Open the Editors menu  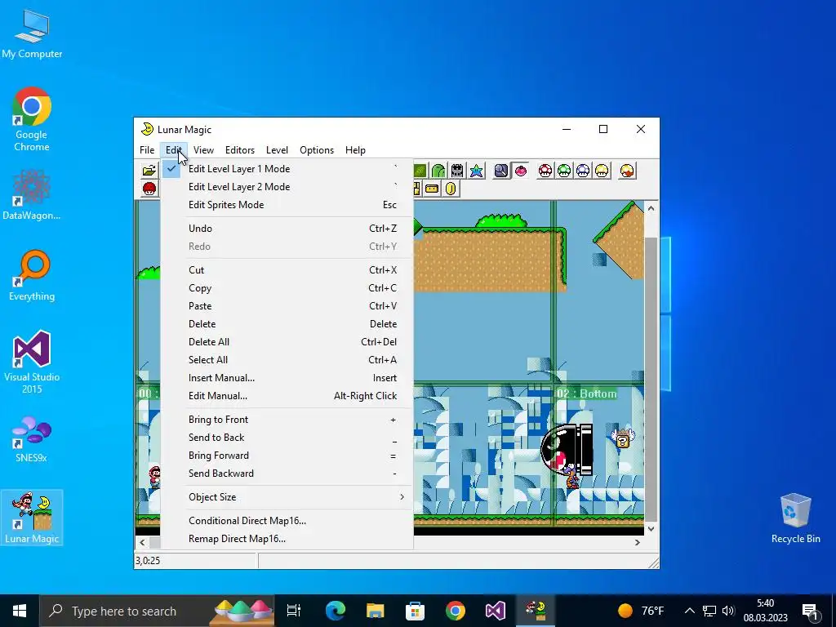tap(240, 150)
